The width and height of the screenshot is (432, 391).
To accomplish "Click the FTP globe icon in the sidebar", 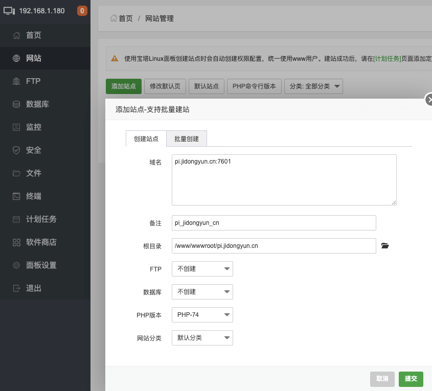I will pyautogui.click(x=16, y=81).
